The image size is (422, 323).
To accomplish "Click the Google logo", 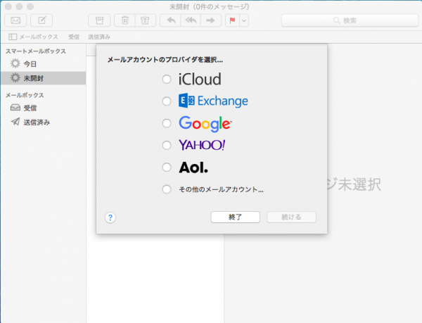I will pyautogui.click(x=205, y=124).
